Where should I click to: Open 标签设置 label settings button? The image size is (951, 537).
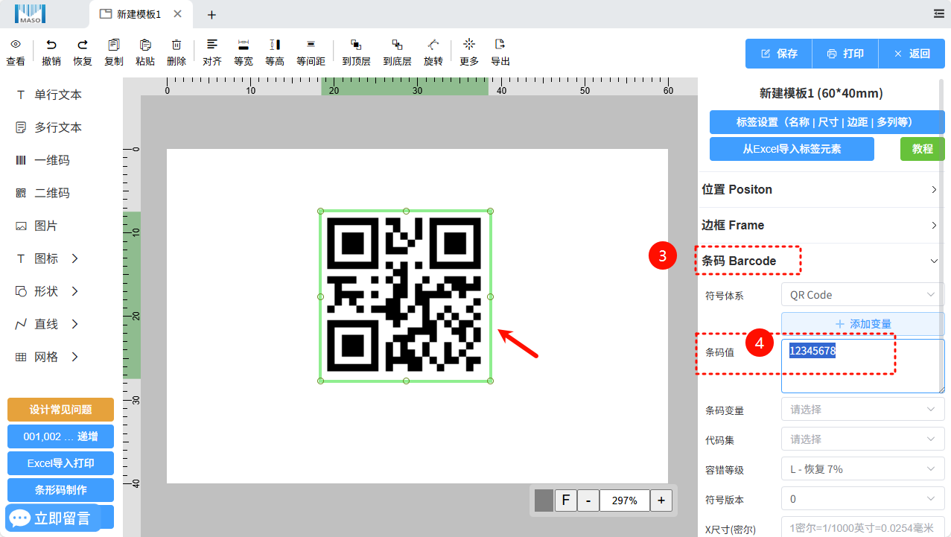[x=827, y=122]
